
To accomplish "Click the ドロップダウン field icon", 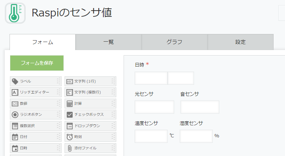I will [70, 126].
